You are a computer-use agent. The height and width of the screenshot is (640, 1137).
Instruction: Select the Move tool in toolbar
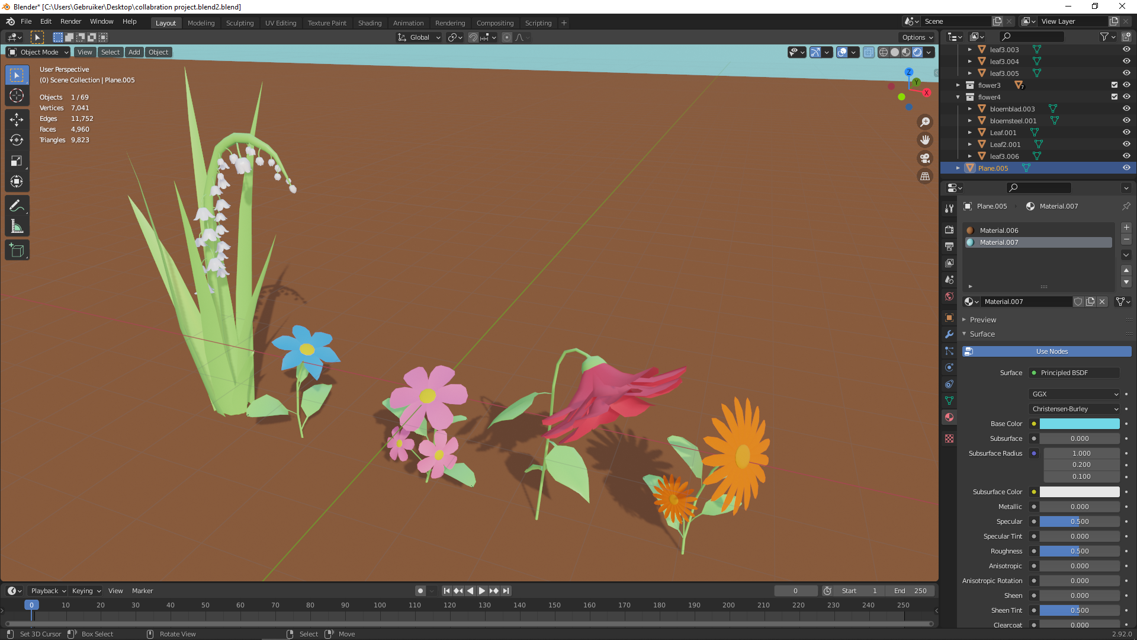[x=17, y=119]
